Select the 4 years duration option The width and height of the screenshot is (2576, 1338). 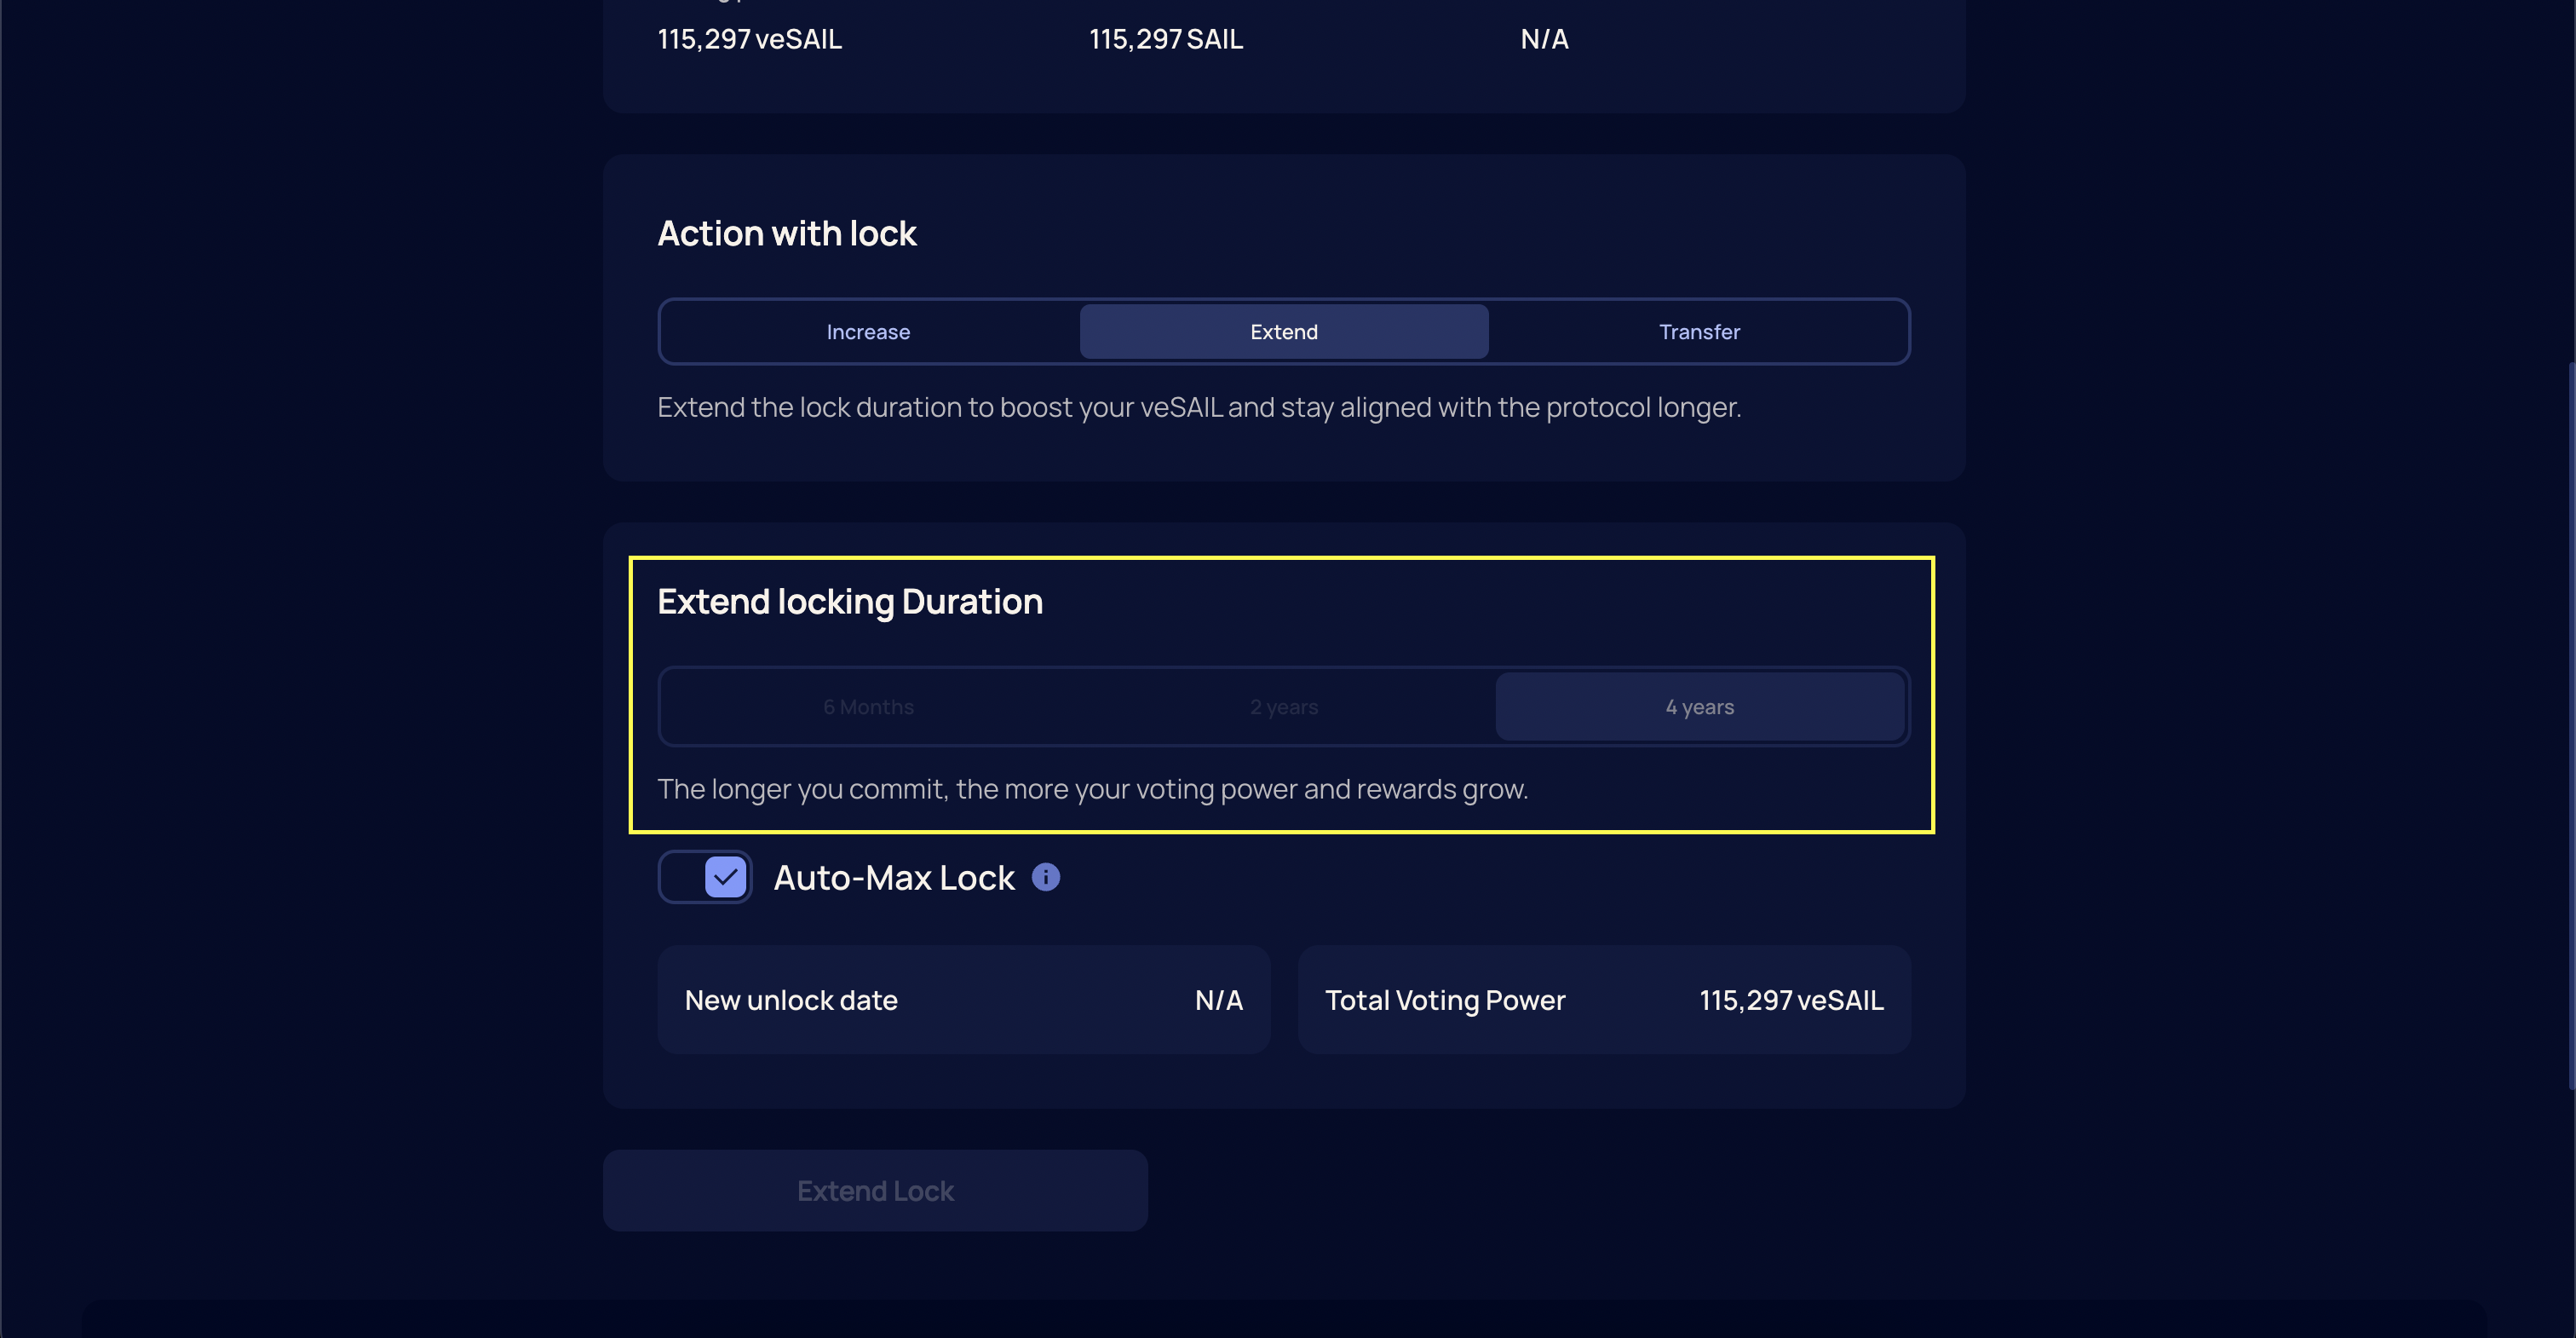point(1699,706)
